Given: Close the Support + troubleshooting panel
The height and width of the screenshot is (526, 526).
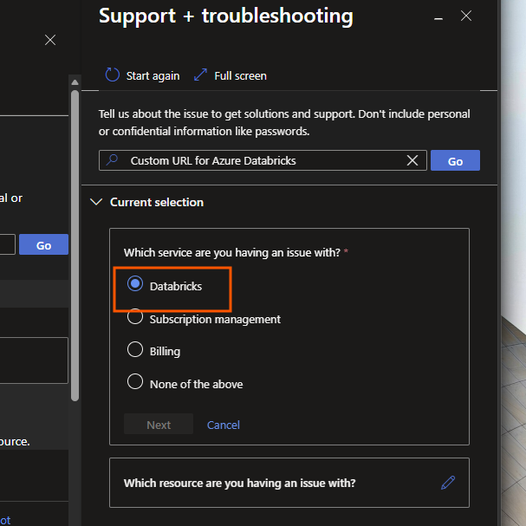Looking at the screenshot, I should click(x=466, y=16).
